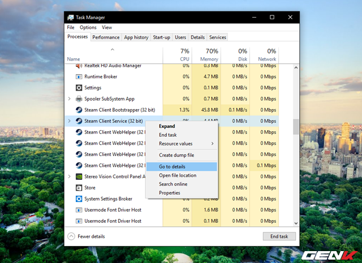Select the Steam Client Bootstrapper (32 bit) row
The width and height of the screenshot is (362, 263).
pyautogui.click(x=172, y=110)
